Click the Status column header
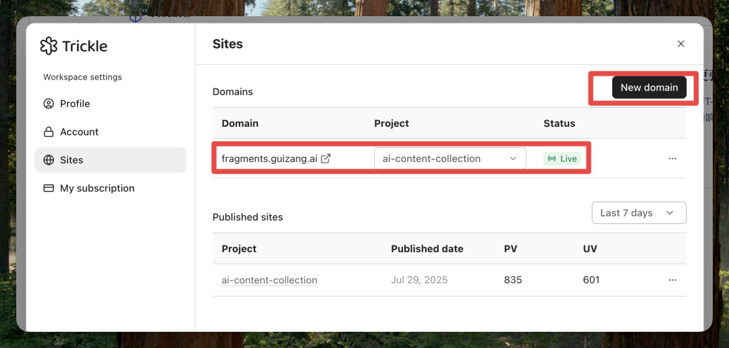The width and height of the screenshot is (729, 348). (x=560, y=123)
